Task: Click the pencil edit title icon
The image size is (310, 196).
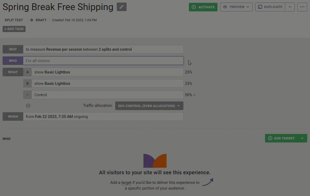Action: [x=121, y=7]
